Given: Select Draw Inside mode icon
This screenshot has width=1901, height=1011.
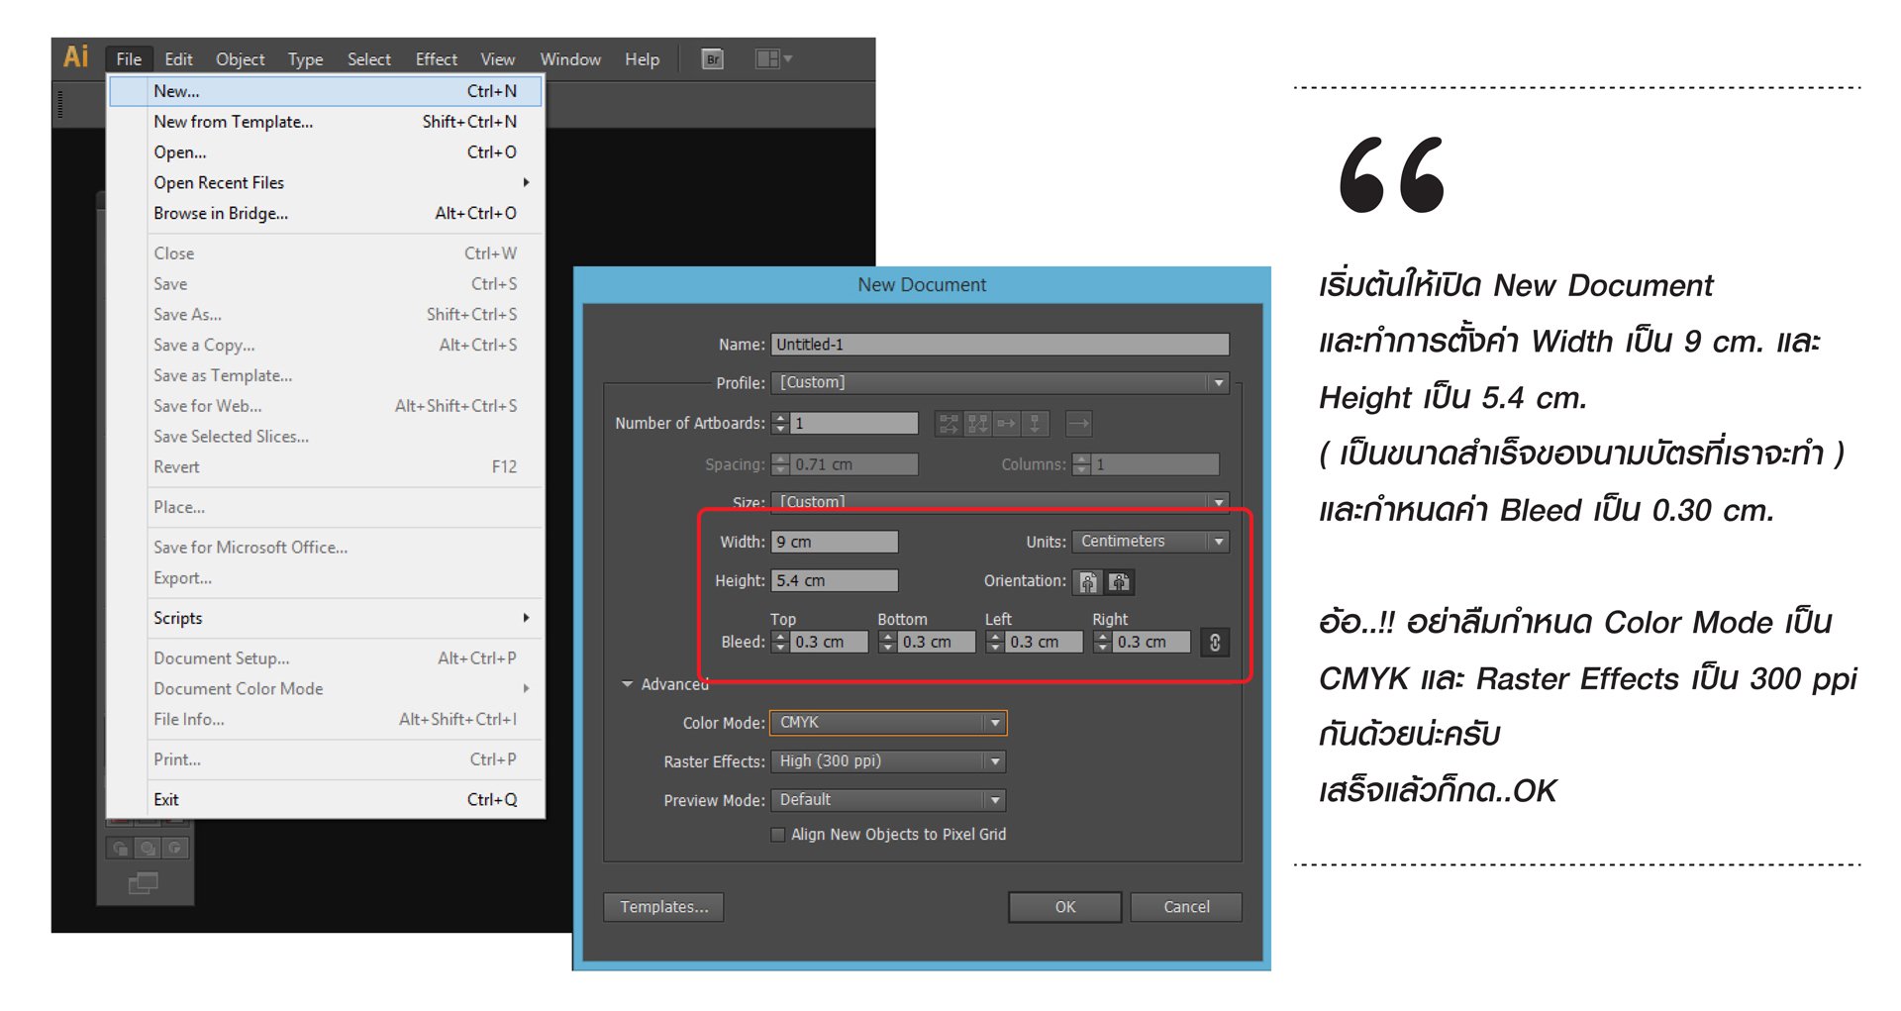Looking at the screenshot, I should [175, 848].
